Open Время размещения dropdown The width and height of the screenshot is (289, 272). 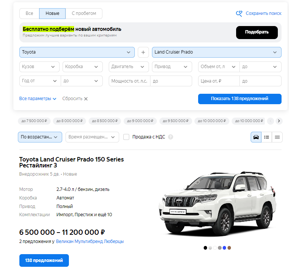92,137
